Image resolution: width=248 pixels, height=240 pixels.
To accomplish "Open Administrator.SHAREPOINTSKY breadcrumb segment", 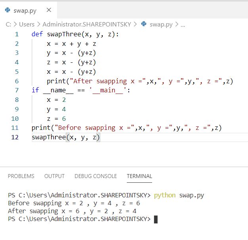I will pyautogui.click(x=87, y=24).
